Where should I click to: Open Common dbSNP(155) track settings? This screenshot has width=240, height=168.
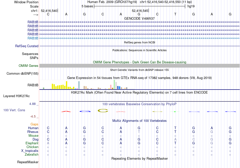tap(22, 73)
